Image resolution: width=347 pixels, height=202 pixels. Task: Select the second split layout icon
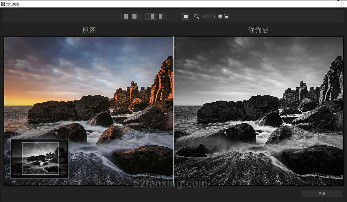(136, 16)
